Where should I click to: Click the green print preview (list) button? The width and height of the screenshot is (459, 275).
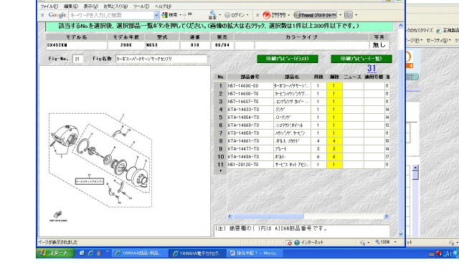point(361,59)
